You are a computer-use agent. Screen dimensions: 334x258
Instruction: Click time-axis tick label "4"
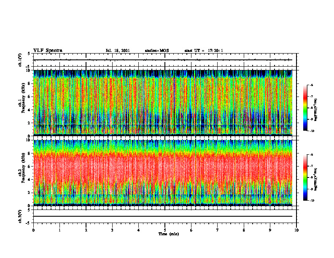pos(138,230)
